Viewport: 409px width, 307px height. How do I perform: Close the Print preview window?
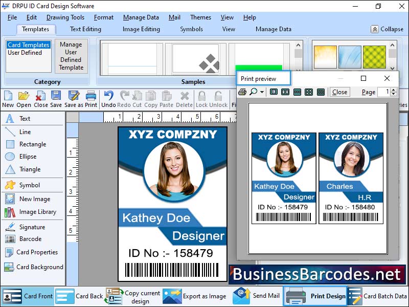click(x=387, y=78)
